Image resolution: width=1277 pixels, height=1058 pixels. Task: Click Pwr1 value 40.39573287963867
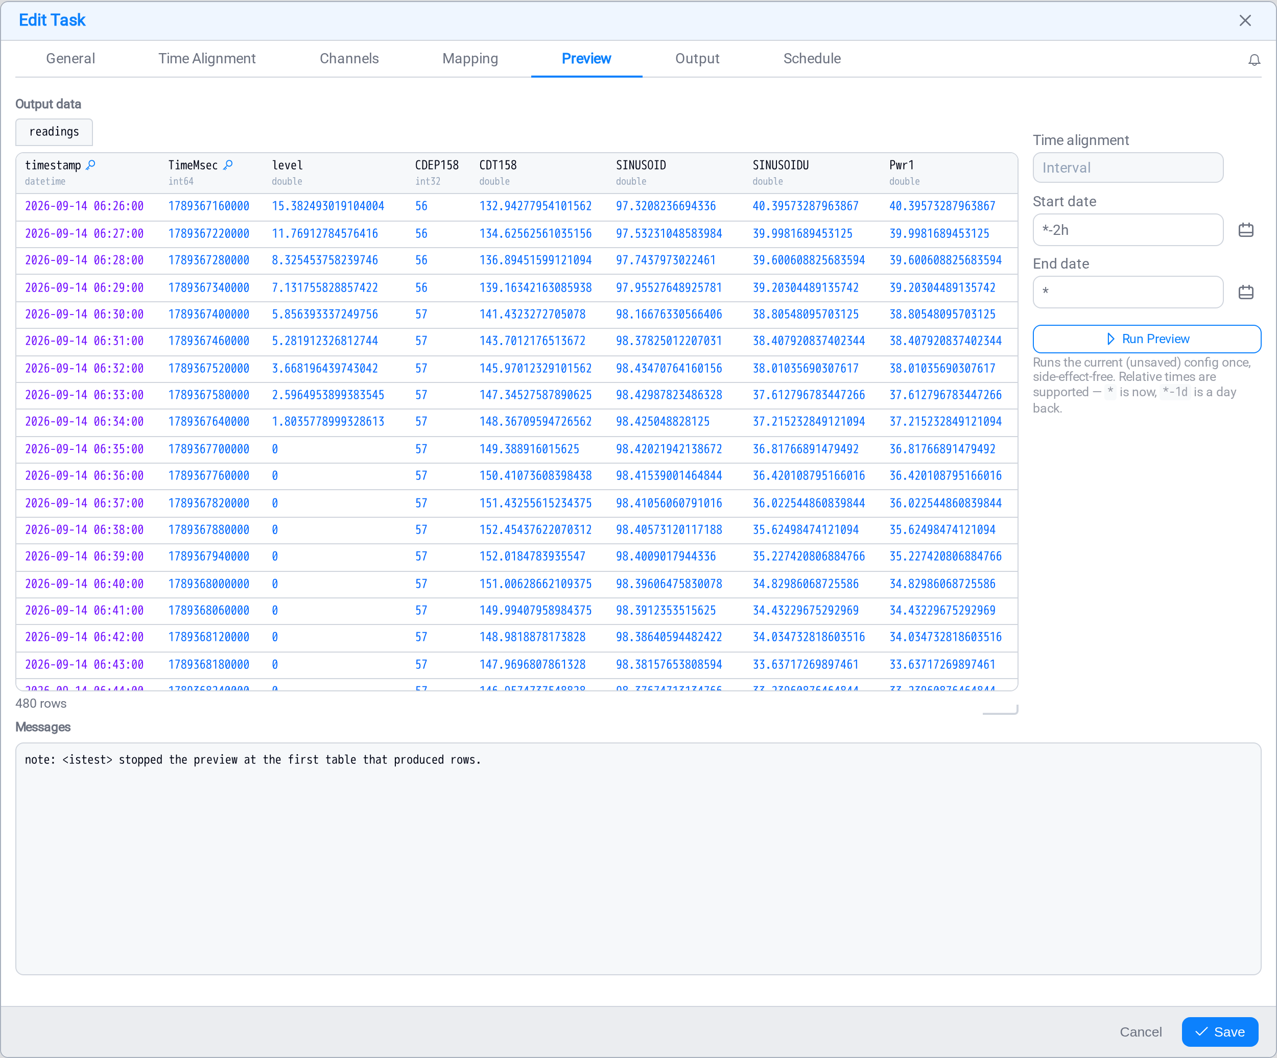coord(942,206)
